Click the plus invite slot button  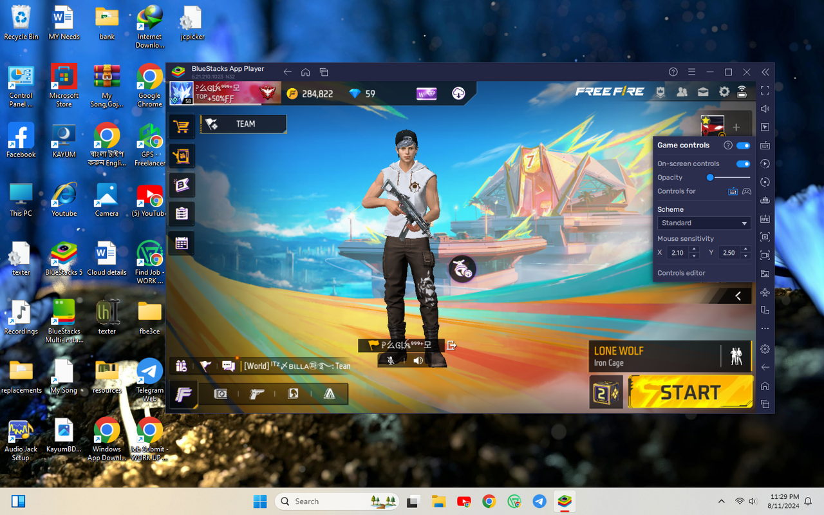tap(736, 127)
